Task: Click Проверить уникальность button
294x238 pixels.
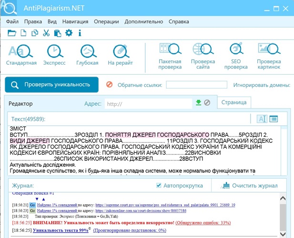Action: click(x=52, y=85)
